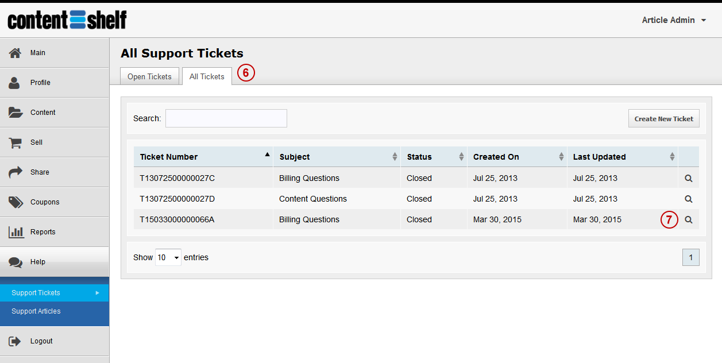Click the Reports bar chart icon

16,232
